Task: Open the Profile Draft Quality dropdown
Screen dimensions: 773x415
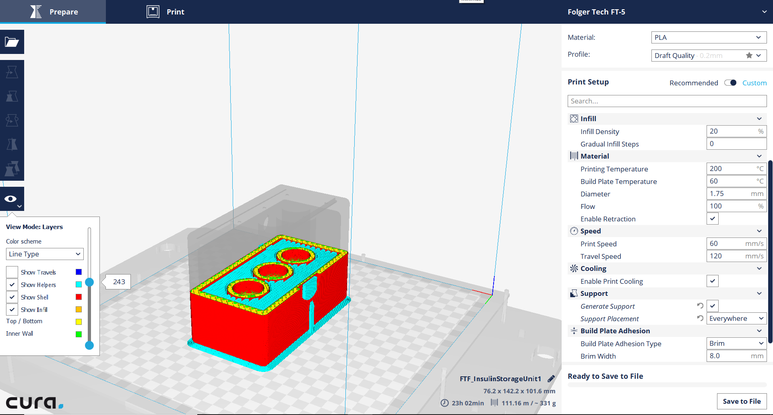Action: [709, 56]
